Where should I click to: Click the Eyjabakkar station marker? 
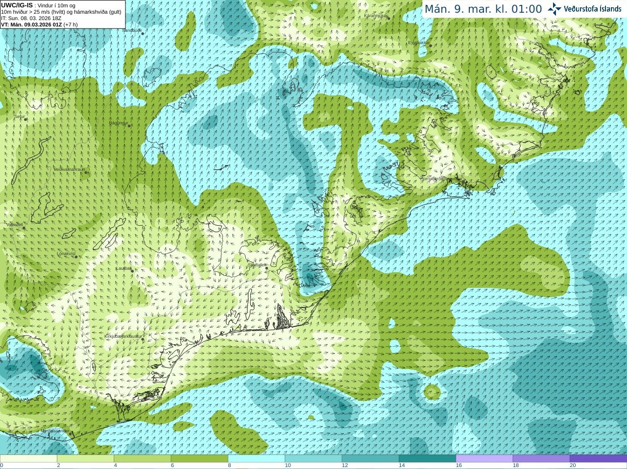coord(431,46)
